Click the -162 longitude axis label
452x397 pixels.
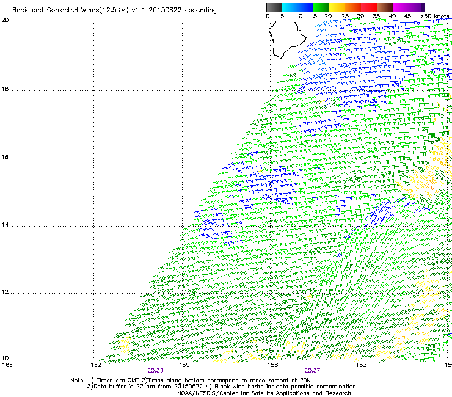pos(93,365)
